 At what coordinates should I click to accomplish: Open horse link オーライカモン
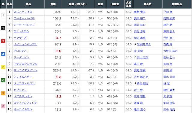23,109
